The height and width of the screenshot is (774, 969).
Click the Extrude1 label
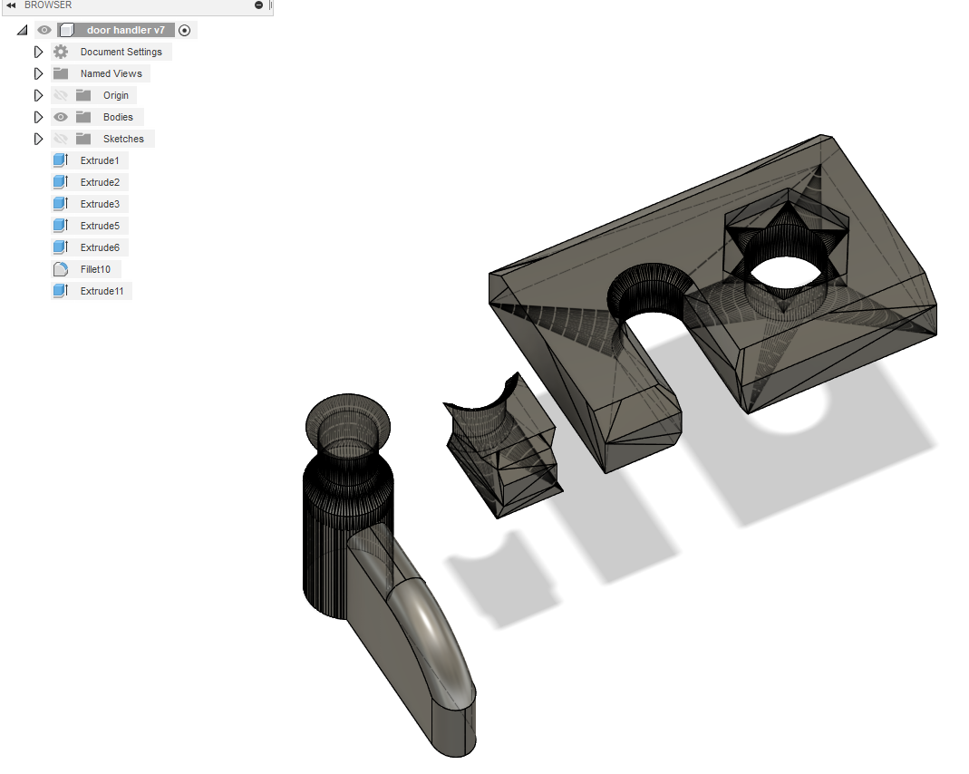click(100, 160)
